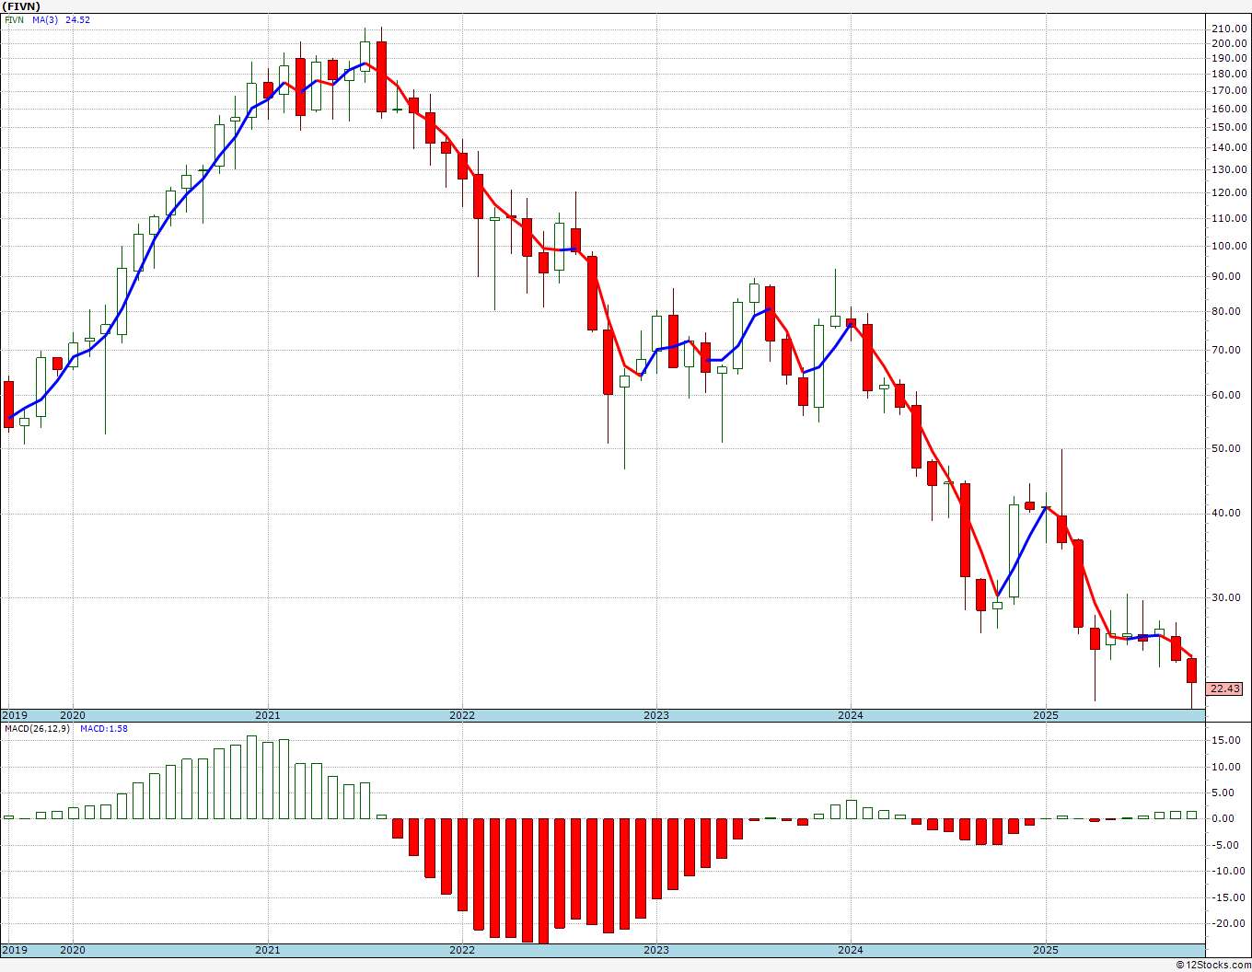The image size is (1252, 972).
Task: Select the FIVN legend label beside MA(3)
Action: point(14,19)
